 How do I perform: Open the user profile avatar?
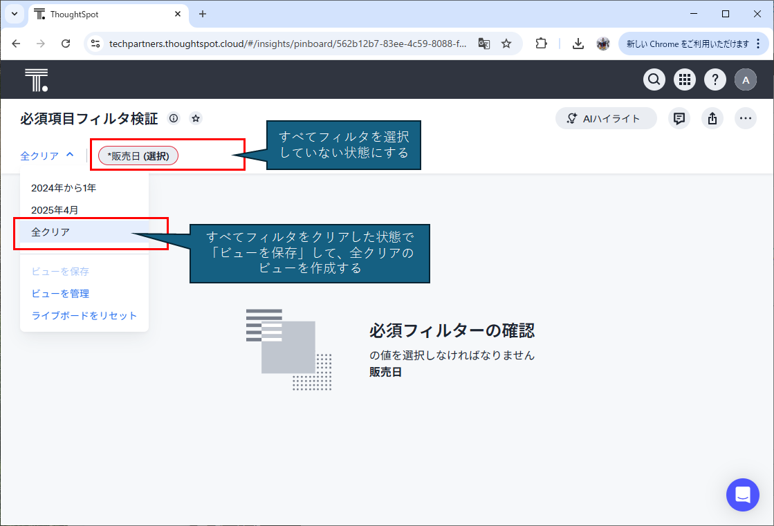pos(746,80)
